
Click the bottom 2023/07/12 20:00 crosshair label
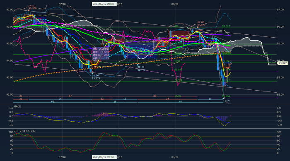[104, 157]
